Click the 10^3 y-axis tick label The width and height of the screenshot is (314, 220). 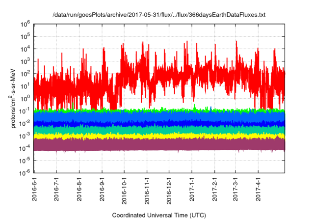25,61
